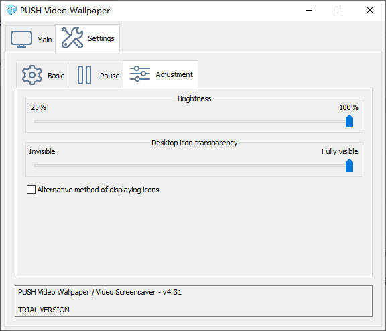Click the wrench and screwdriver Settings icon
This screenshot has height=331, width=386.
pyautogui.click(x=72, y=38)
